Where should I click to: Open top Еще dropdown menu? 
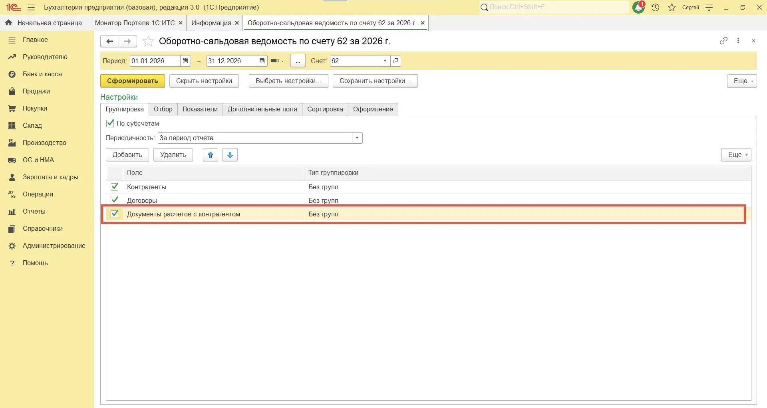742,81
